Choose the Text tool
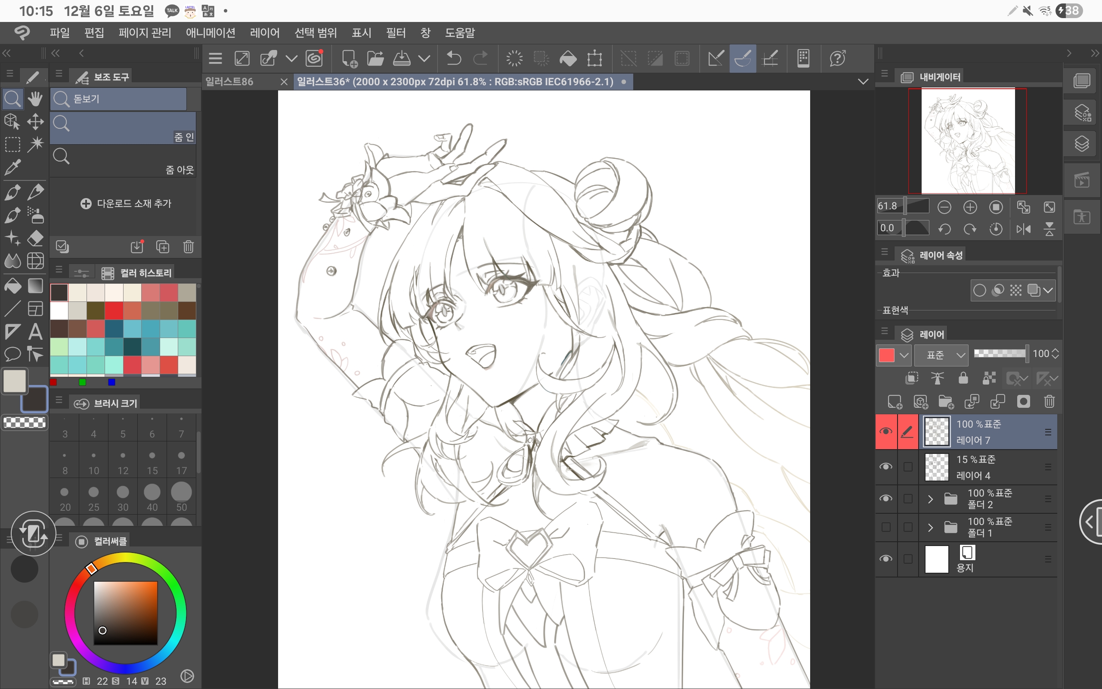Viewport: 1102px width, 689px height. coord(36,332)
